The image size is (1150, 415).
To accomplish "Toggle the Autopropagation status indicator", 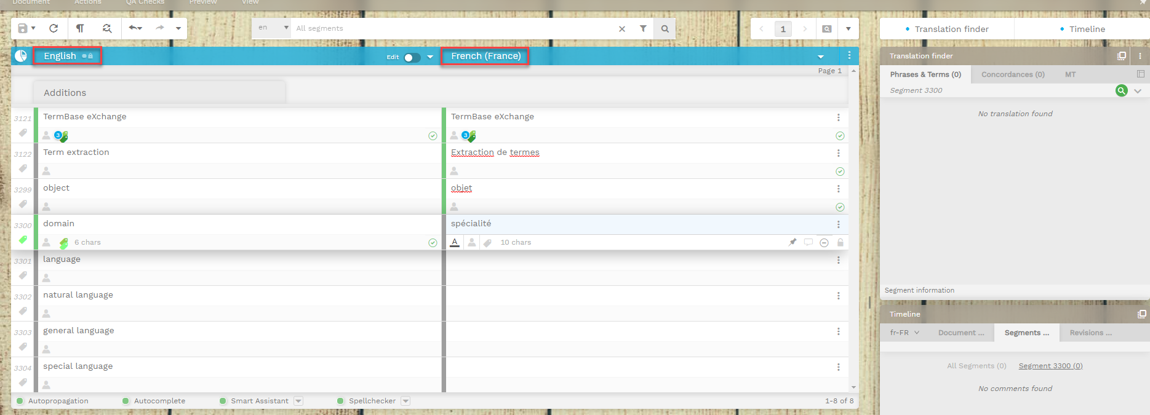I will 20,401.
